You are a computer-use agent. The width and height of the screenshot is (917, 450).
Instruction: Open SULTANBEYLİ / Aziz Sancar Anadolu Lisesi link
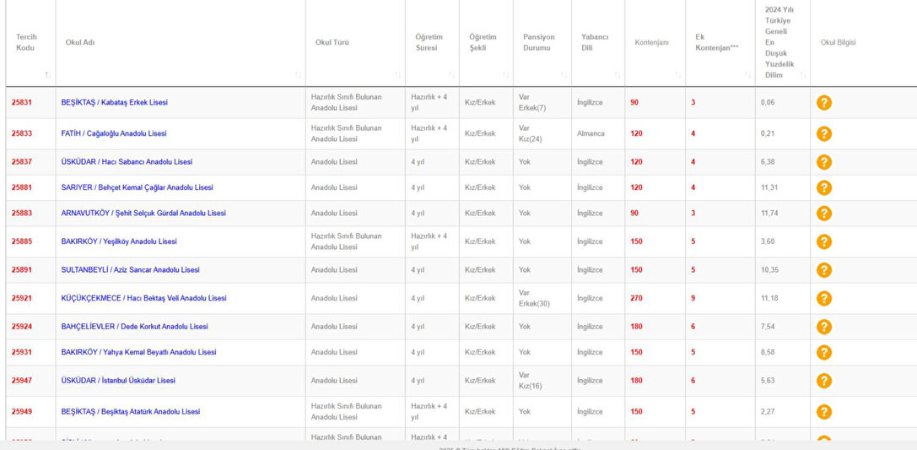pos(130,270)
